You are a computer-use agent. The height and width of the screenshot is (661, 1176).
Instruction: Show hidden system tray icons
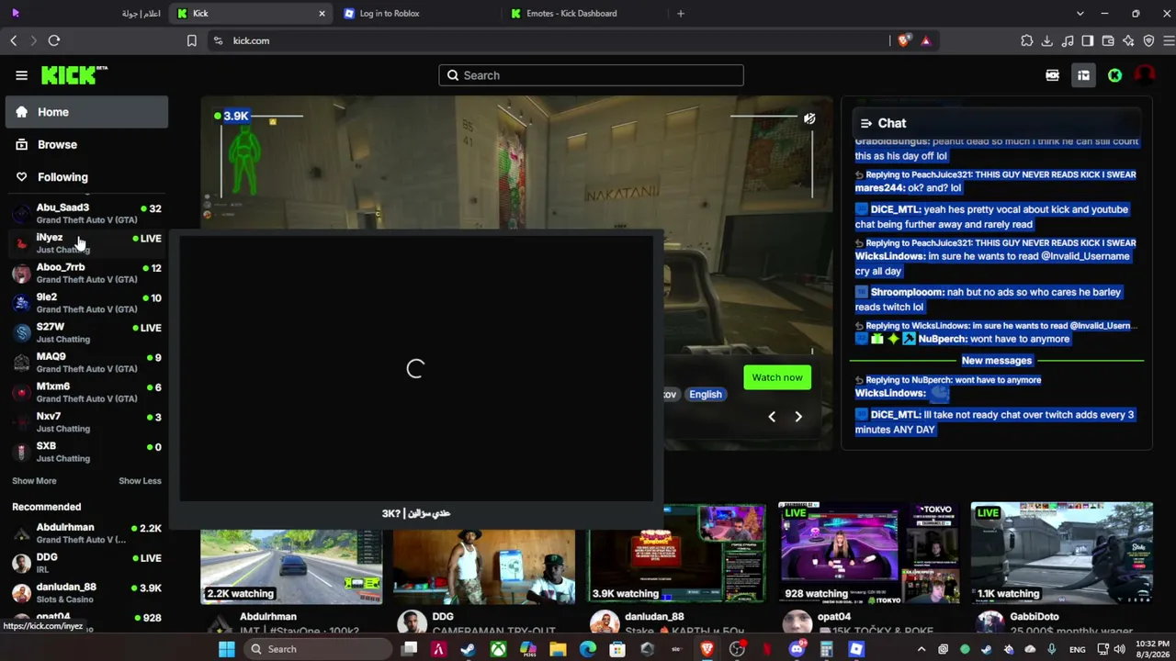922,649
